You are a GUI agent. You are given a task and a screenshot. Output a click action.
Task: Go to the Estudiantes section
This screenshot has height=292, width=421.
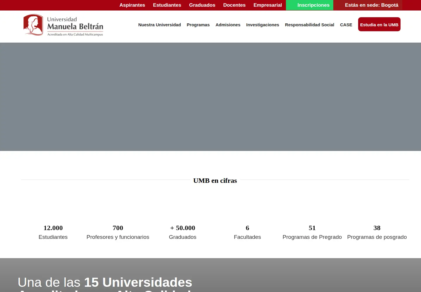tap(167, 5)
